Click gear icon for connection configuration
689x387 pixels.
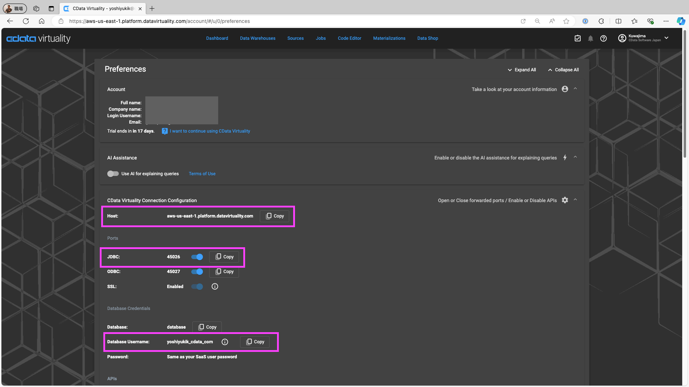tap(565, 200)
